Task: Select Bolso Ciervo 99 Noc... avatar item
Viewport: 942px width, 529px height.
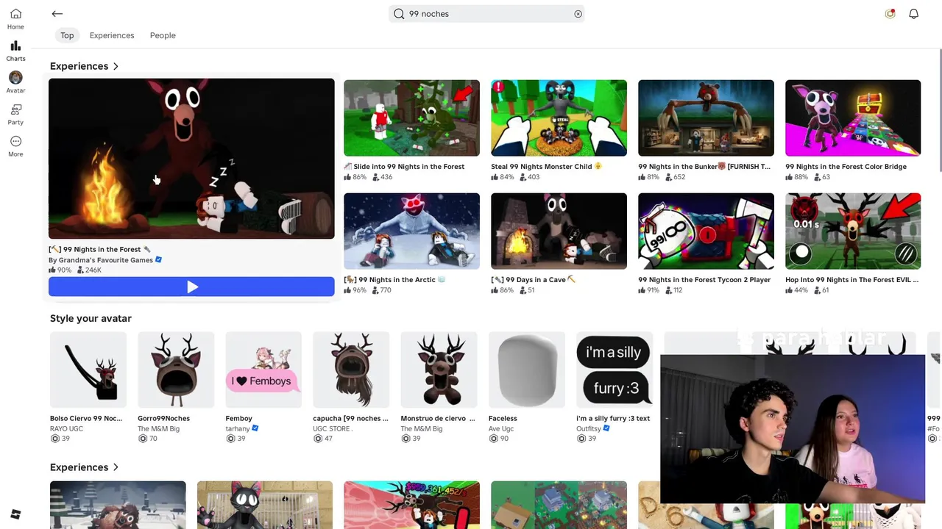Action: [x=88, y=370]
